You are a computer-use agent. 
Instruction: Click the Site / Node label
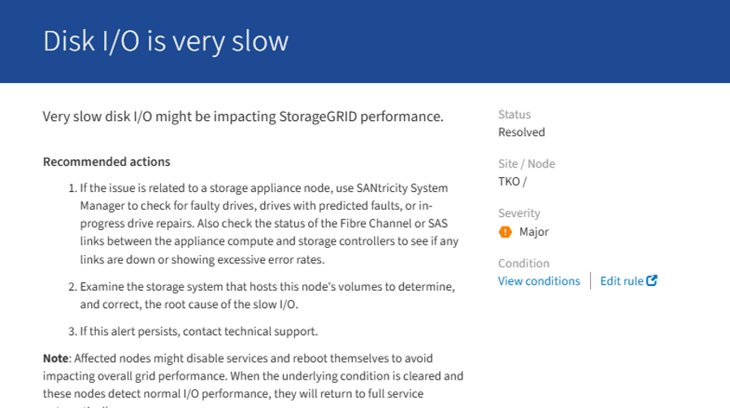click(x=526, y=164)
